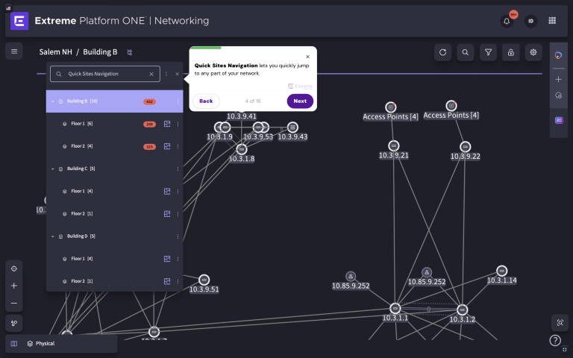Click Next in the tour tooltip
The image size is (573, 358).
300,101
